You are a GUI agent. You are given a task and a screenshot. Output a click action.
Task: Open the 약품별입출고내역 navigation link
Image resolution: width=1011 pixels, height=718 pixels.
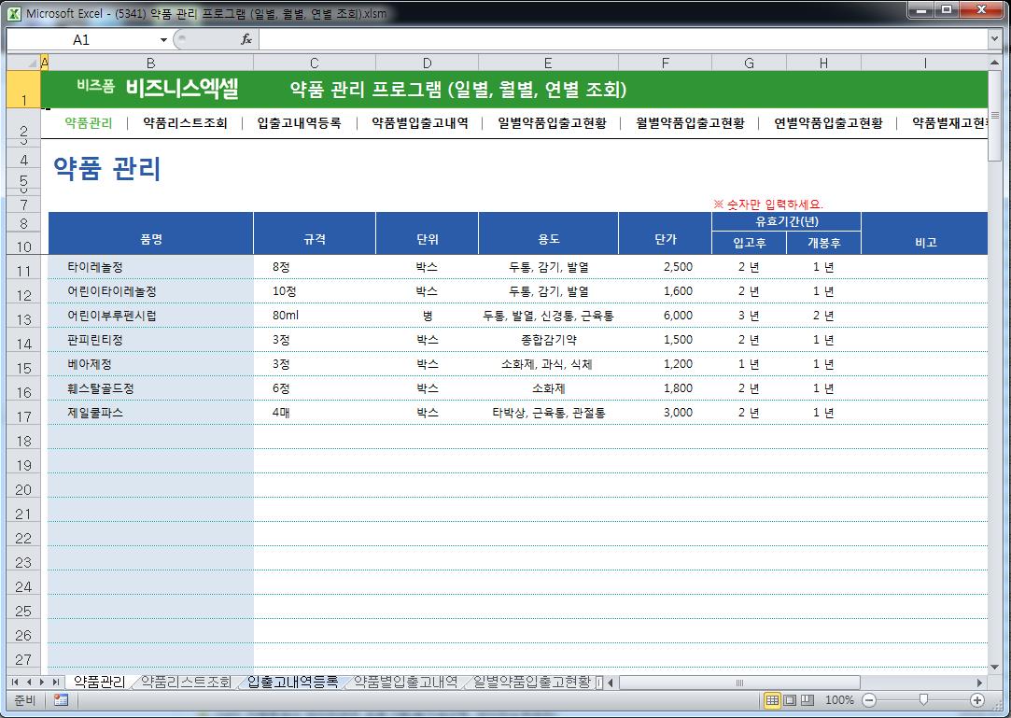click(x=420, y=123)
